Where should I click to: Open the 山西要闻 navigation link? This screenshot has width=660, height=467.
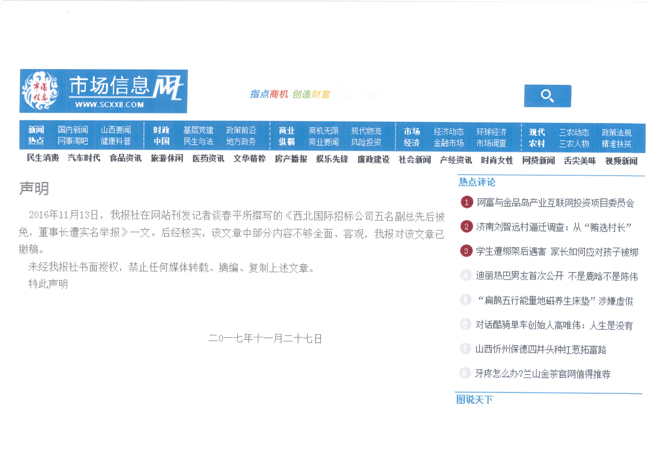(115, 130)
